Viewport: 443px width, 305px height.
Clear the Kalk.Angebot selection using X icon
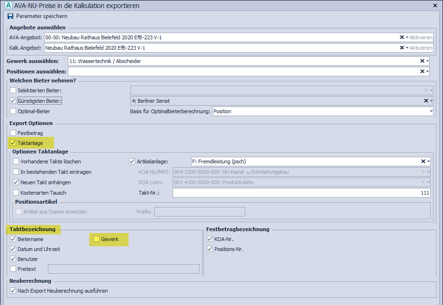click(x=402, y=48)
